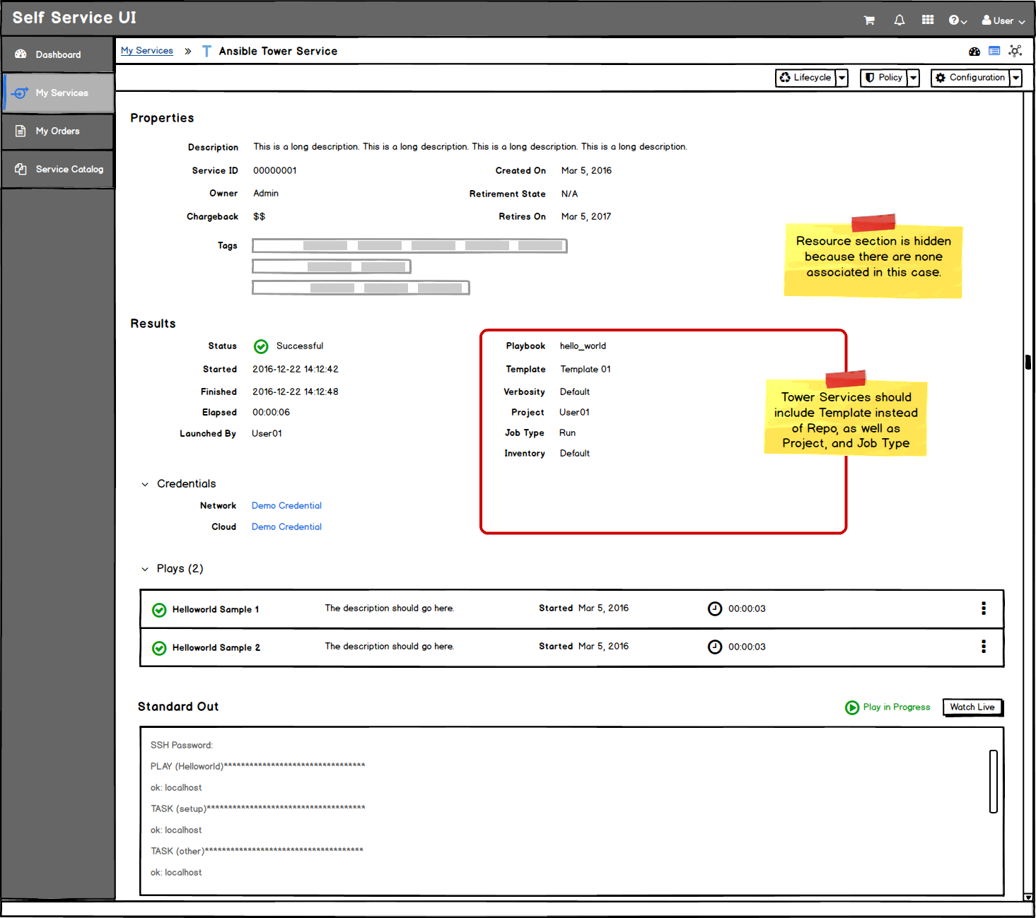Viewport: 1036px width, 918px height.
Task: Open the User account menu
Action: pos(1003,20)
